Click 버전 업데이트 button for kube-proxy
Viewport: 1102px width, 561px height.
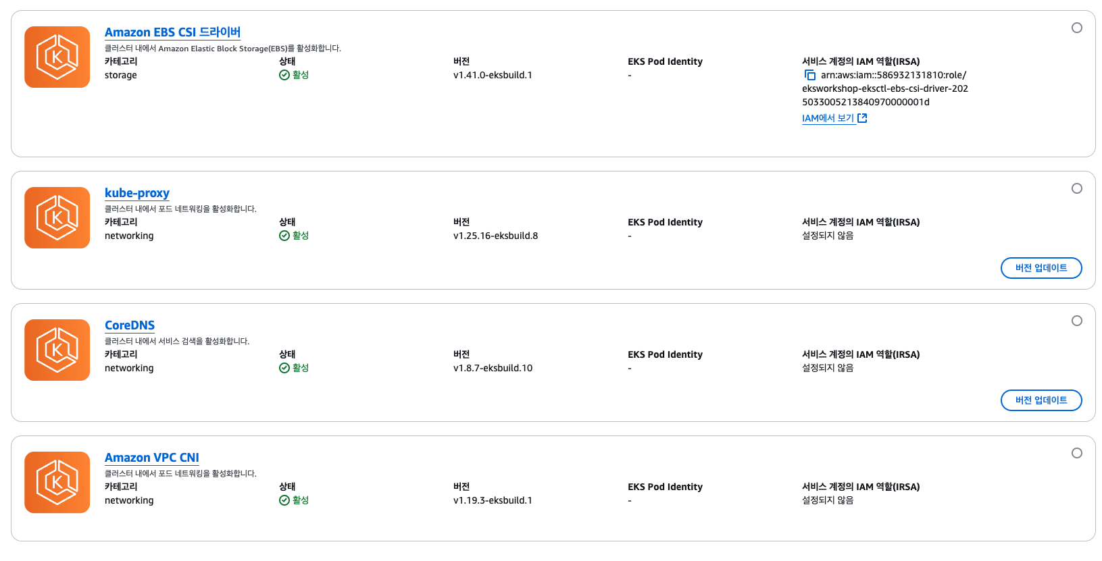[x=1041, y=268]
